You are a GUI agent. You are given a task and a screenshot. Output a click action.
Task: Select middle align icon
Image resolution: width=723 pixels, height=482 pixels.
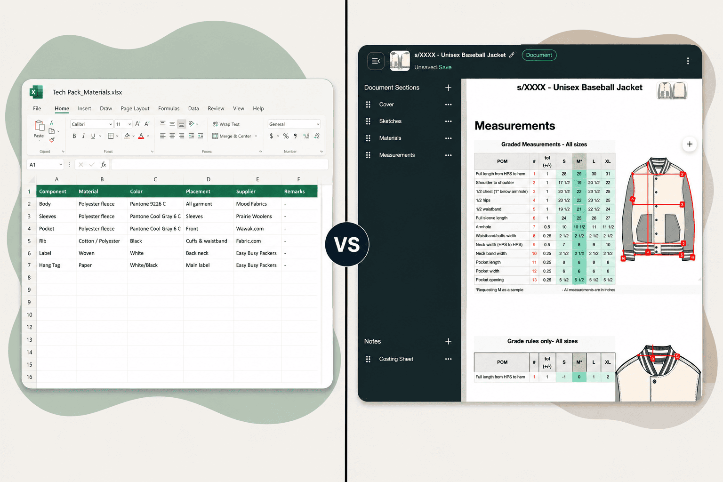(172, 124)
